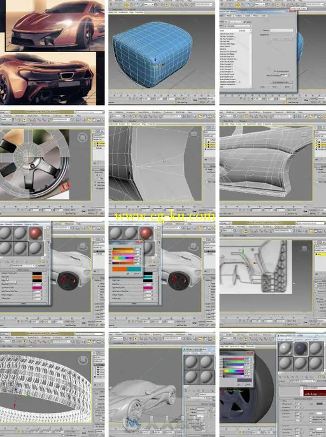The width and height of the screenshot is (326, 437).
Task: Click black Ambient swatch above orange Base Color
Action: tap(37, 274)
